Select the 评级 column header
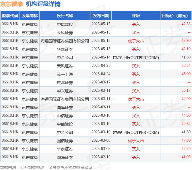This screenshot has height=170, width=192. [136, 15]
